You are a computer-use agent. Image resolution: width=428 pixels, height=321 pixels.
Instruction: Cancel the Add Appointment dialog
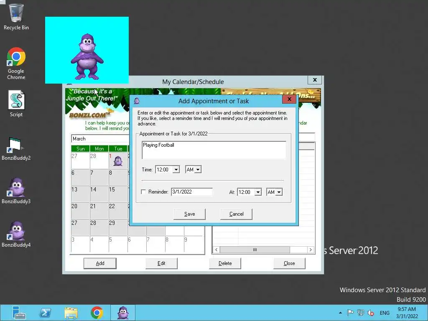(237, 214)
